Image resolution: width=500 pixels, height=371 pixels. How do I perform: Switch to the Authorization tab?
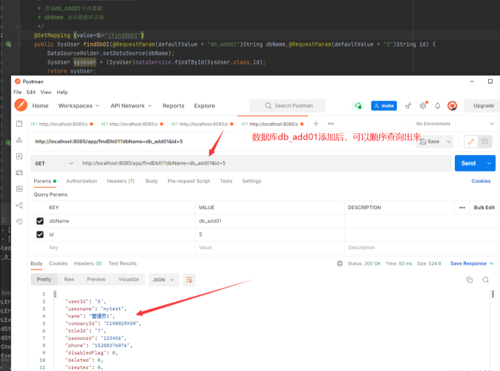[82, 181]
